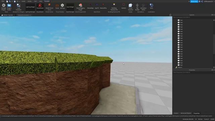Click the globe icon next to What's New

coord(199,1)
